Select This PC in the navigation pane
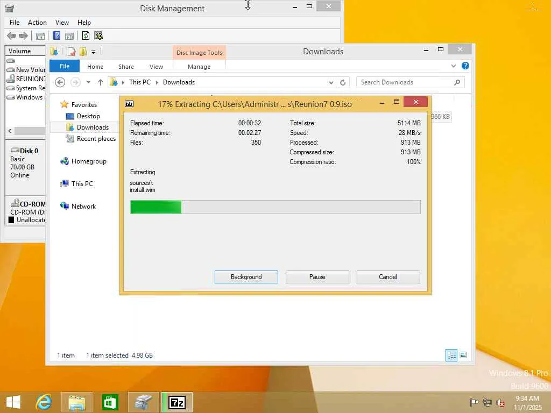551x413 pixels. [82, 184]
